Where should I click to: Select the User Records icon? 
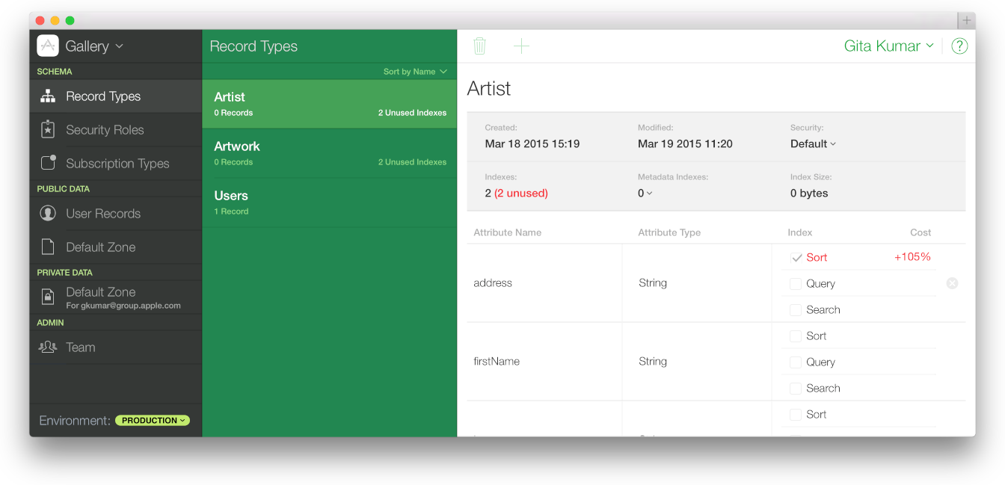pos(47,213)
